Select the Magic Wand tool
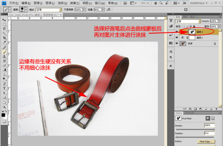The height and width of the screenshot is (146, 223). pos(4,33)
